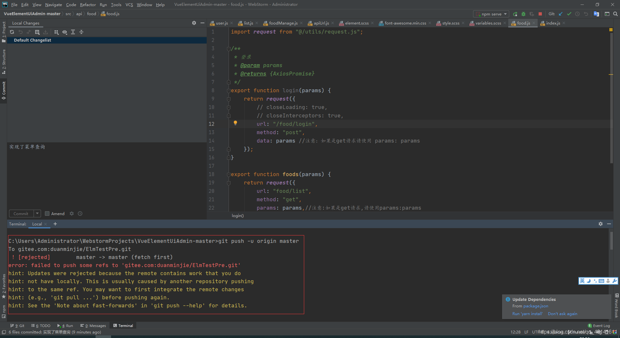Open the Commit button dropdown arrow
Screen dimensions: 620x338
(37, 214)
